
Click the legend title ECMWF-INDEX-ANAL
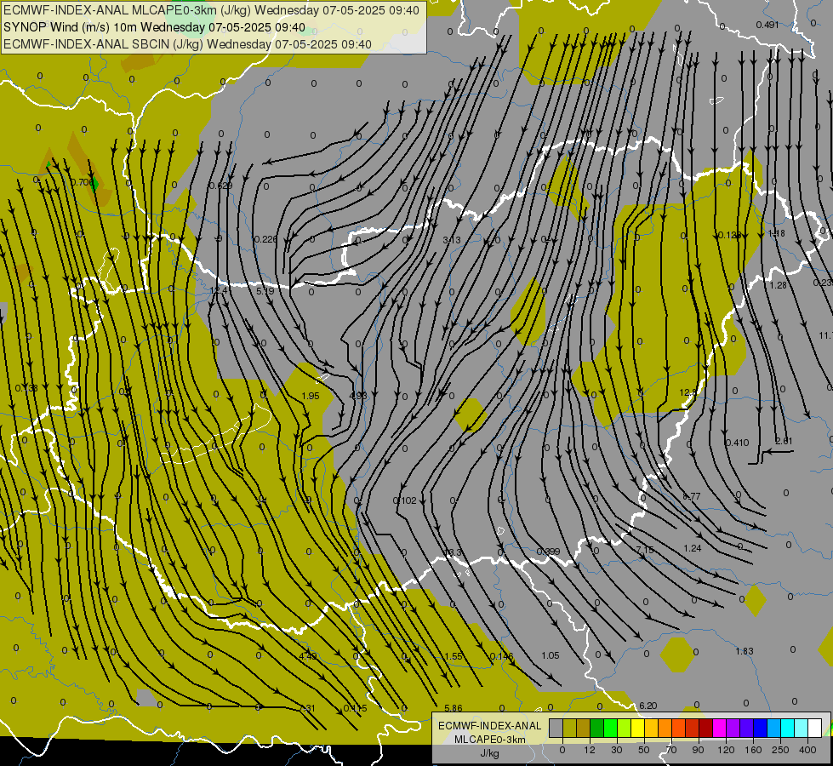489,726
